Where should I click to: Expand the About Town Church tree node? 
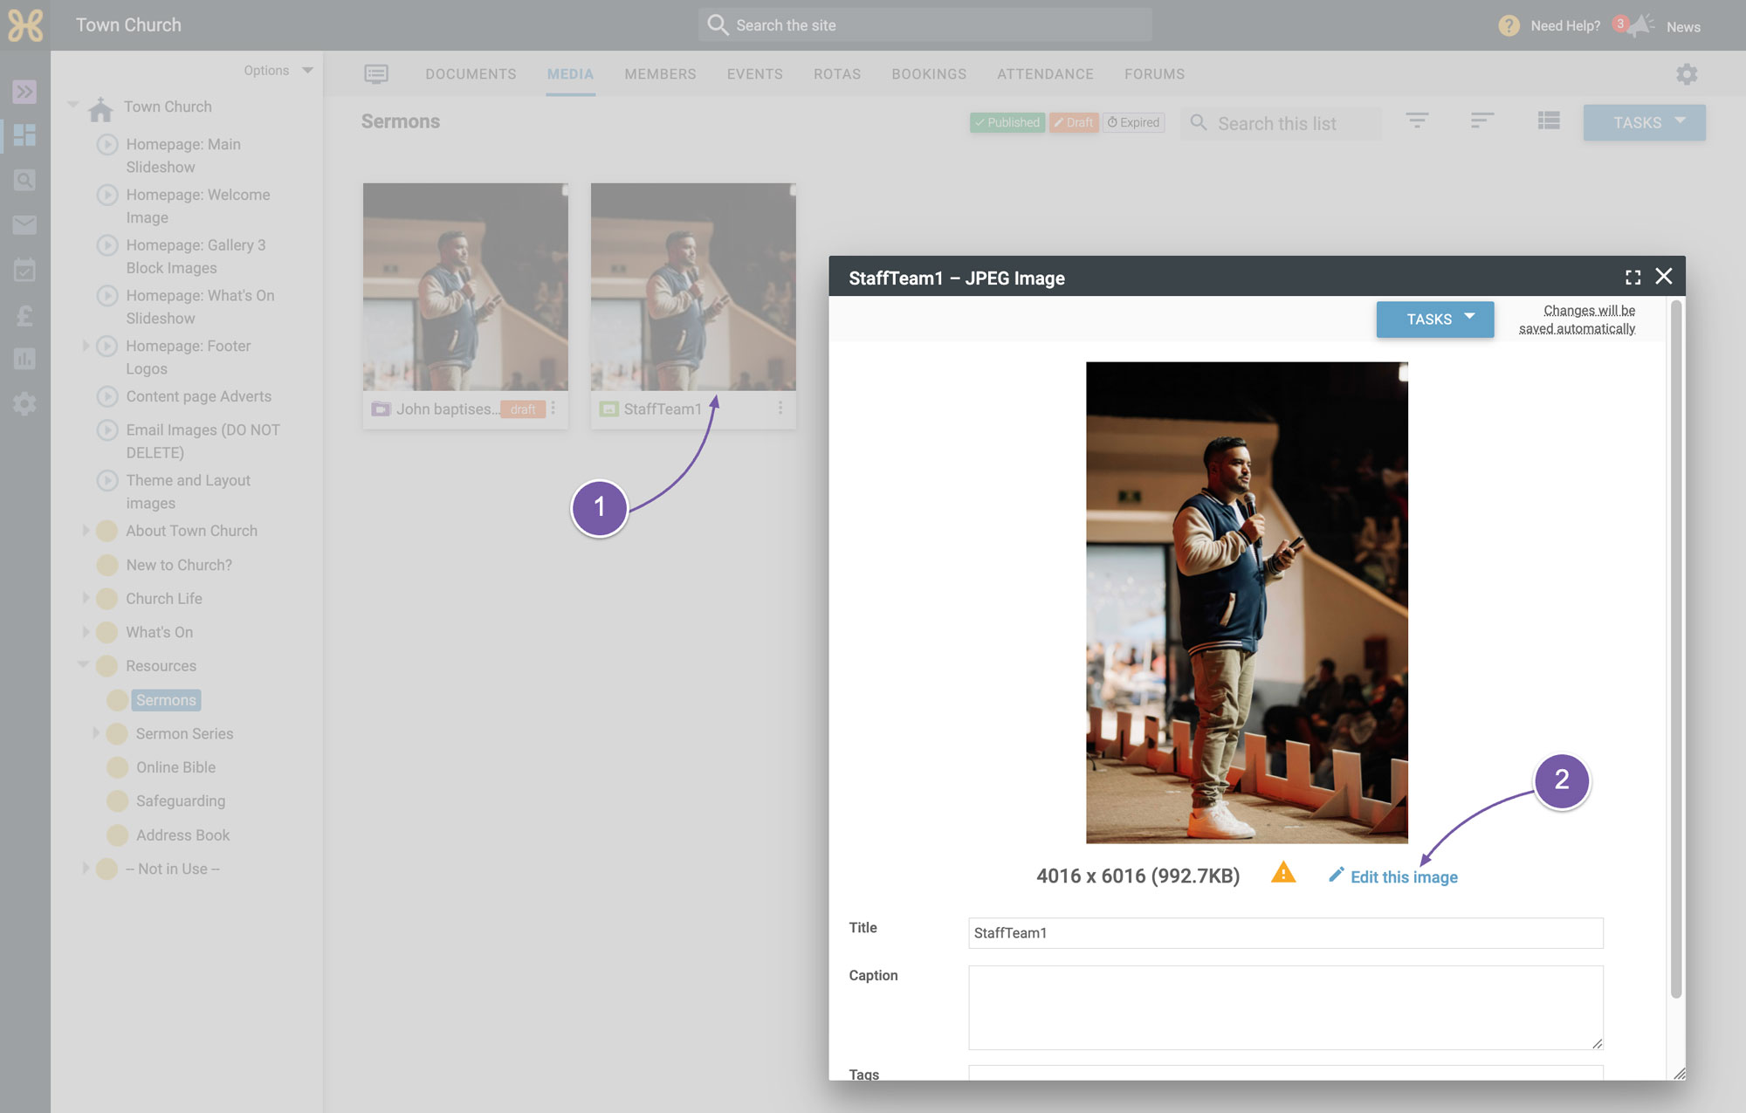click(86, 531)
